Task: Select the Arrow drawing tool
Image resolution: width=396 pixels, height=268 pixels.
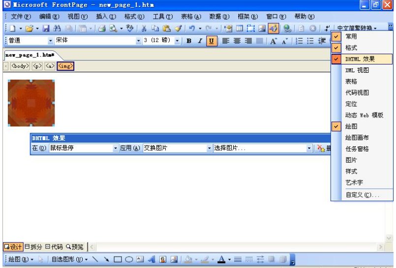Action: [x=106, y=259]
